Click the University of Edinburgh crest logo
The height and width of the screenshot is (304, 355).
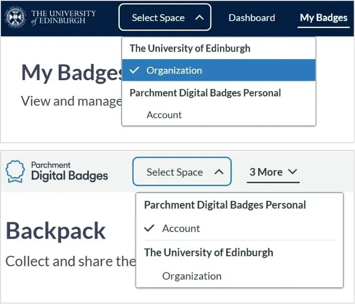pos(15,17)
